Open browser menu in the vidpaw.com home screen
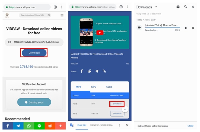Viewport: 200px width, 132px height. tap(61, 7)
